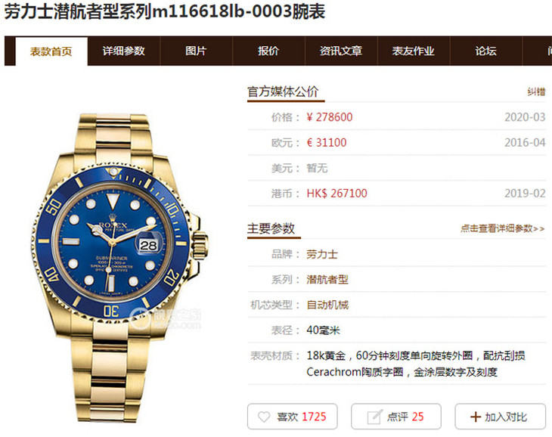Go to the 资讯文章 tab
The image size is (552, 437).
point(341,51)
